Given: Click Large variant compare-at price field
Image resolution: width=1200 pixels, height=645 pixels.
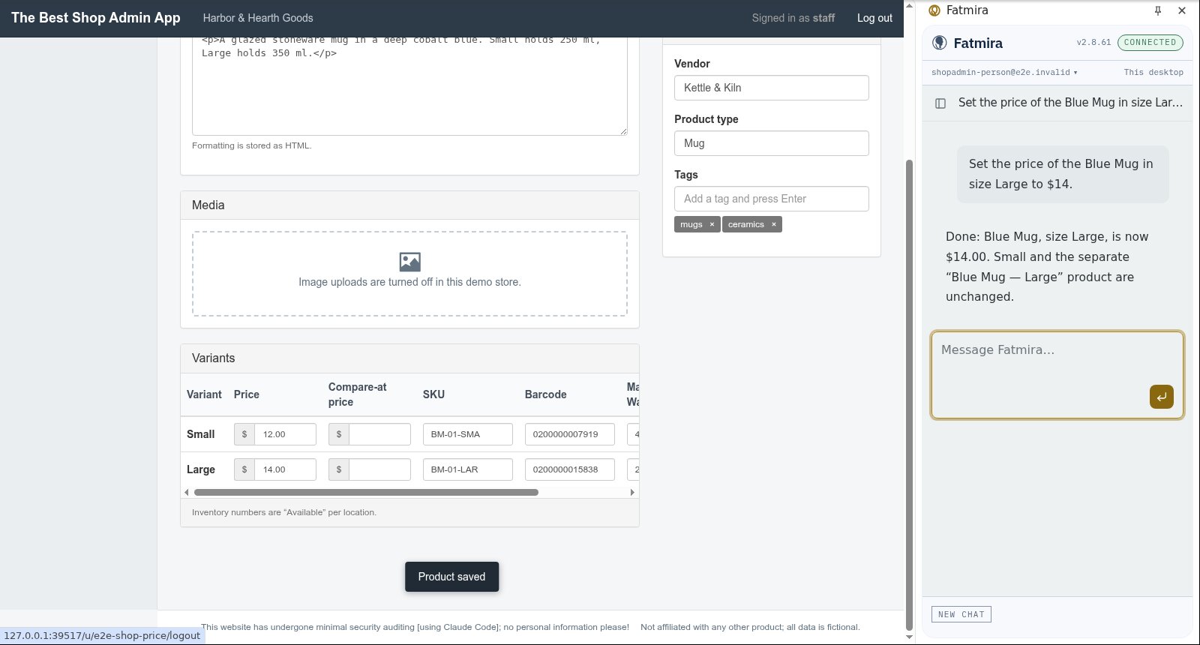Looking at the screenshot, I should click(379, 469).
